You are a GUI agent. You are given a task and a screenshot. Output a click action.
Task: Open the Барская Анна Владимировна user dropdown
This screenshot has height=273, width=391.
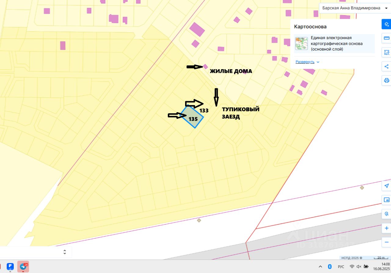(x=355, y=8)
